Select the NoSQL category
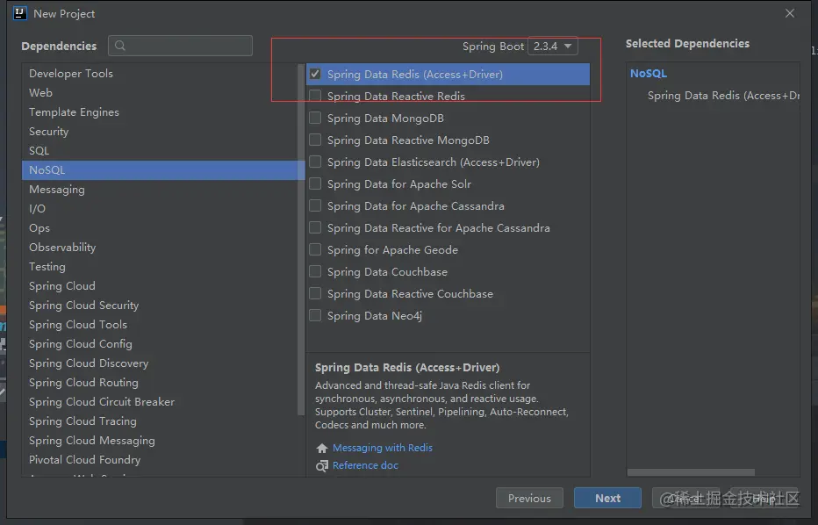This screenshot has height=525, width=818. pyautogui.click(x=160, y=170)
